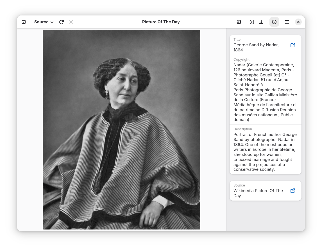
Task: Toggle the information sidebar button
Action: point(274,22)
